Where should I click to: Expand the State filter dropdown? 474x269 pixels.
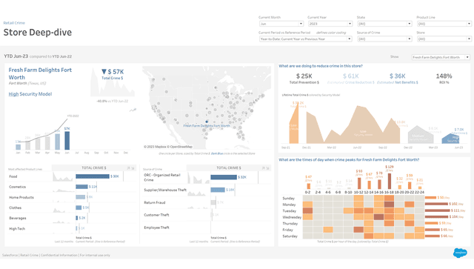384,24
